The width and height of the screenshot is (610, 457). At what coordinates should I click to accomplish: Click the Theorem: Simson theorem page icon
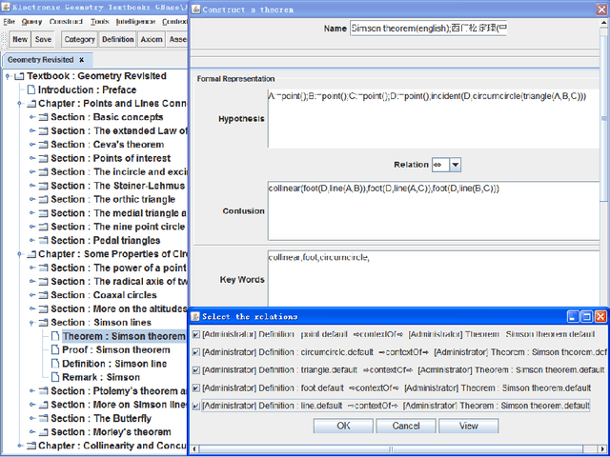click(55, 336)
